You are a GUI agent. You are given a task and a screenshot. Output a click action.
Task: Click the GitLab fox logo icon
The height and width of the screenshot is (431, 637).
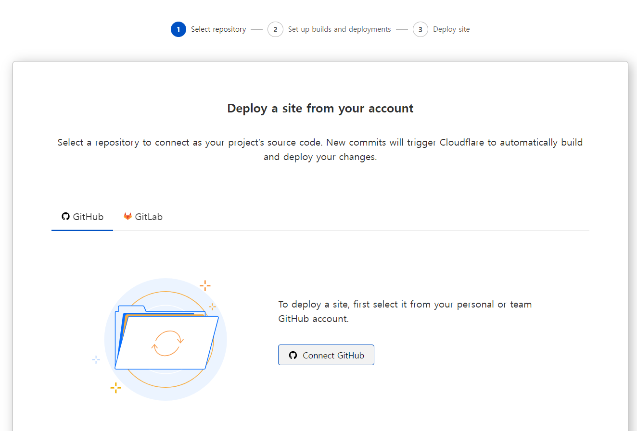coord(127,216)
